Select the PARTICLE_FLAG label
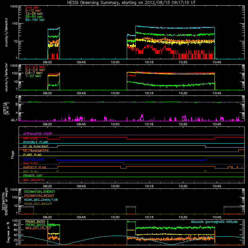Screen dimensions: 248x248 click(35, 167)
